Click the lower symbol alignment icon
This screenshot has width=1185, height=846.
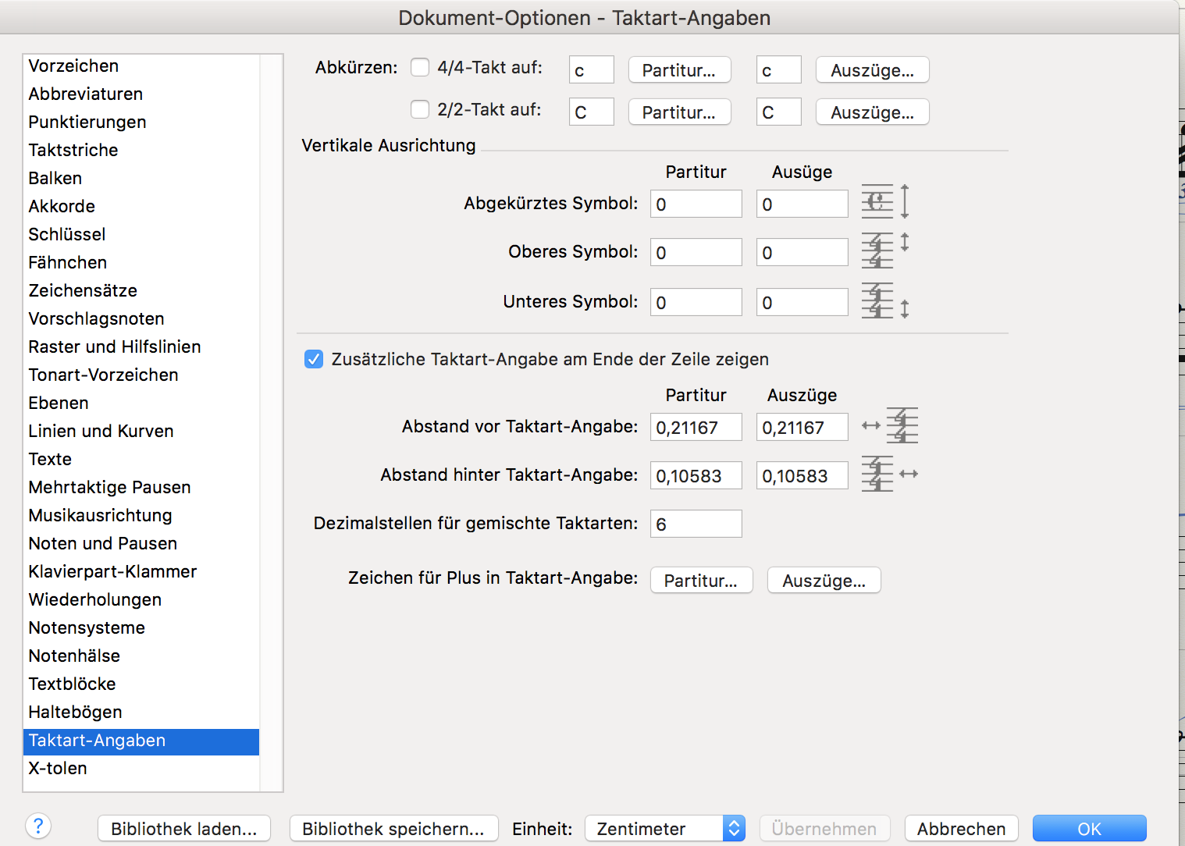[x=885, y=301]
